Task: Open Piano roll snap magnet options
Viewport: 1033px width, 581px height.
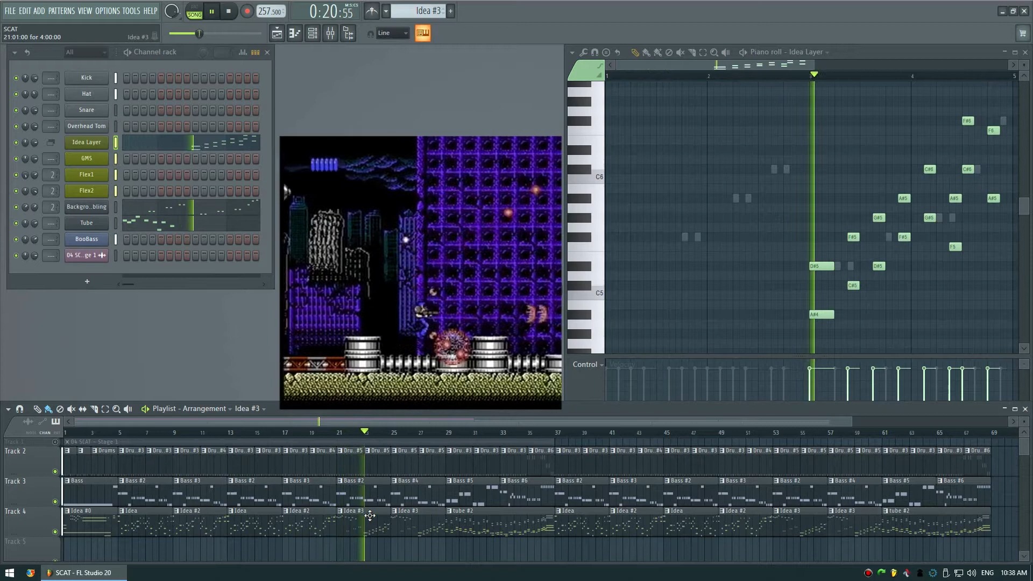Action: coord(595,52)
